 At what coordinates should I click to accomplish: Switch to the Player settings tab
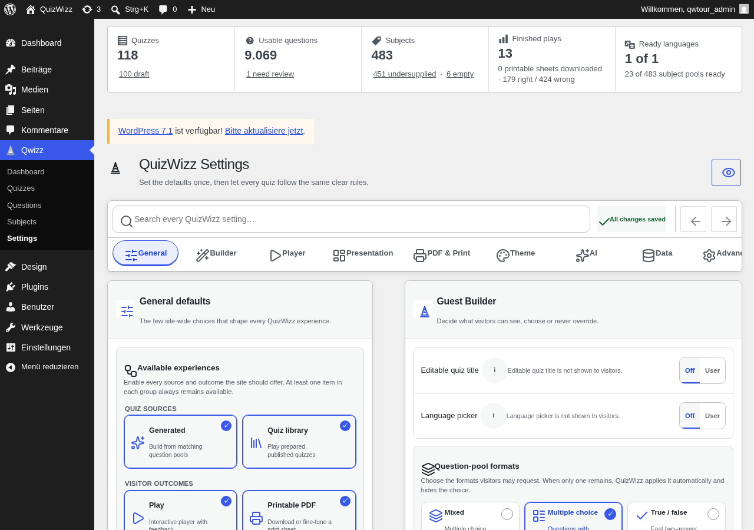(287, 253)
